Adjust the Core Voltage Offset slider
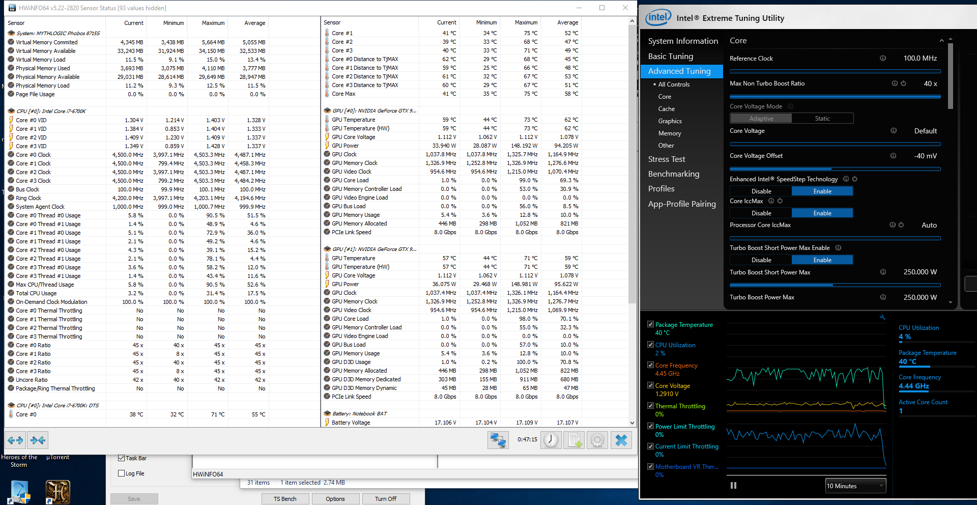 835,169
